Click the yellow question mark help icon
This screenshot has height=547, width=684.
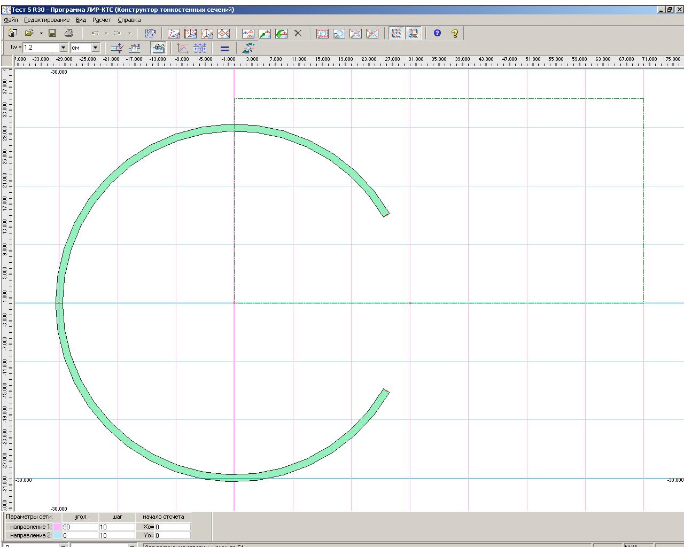tap(454, 33)
